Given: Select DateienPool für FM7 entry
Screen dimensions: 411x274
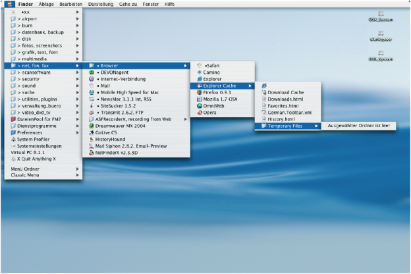Looking at the screenshot, I should (43, 119).
